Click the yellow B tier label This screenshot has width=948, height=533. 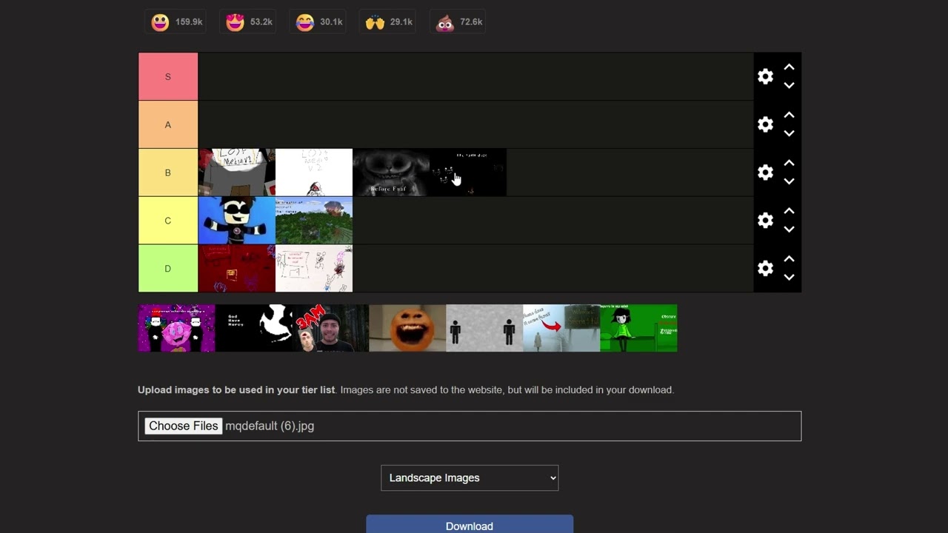[x=168, y=172]
